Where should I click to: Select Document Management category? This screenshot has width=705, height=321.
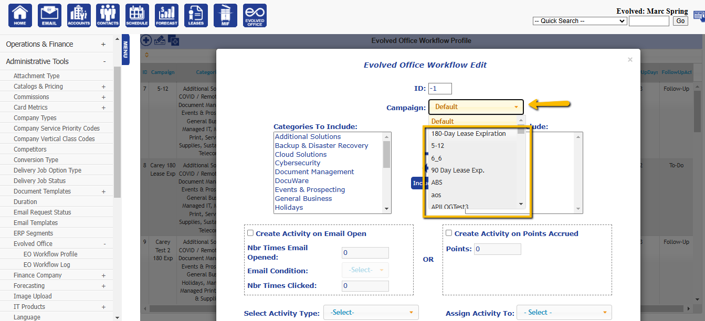click(329, 172)
